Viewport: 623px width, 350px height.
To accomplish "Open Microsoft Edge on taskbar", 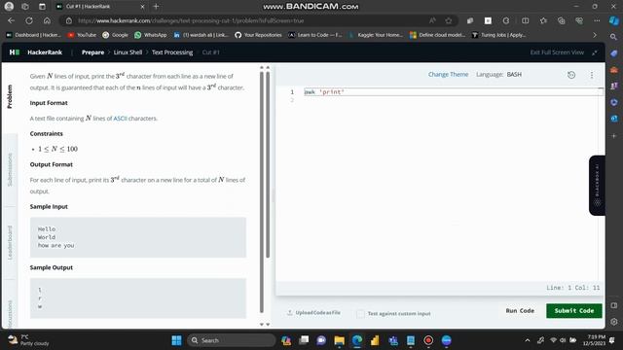I will pyautogui.click(x=357, y=340).
